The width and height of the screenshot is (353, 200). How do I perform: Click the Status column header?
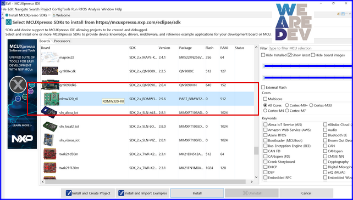pyautogui.click(x=239, y=48)
